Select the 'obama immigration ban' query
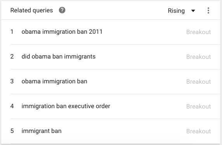This screenshot has width=222, height=145. (54, 81)
